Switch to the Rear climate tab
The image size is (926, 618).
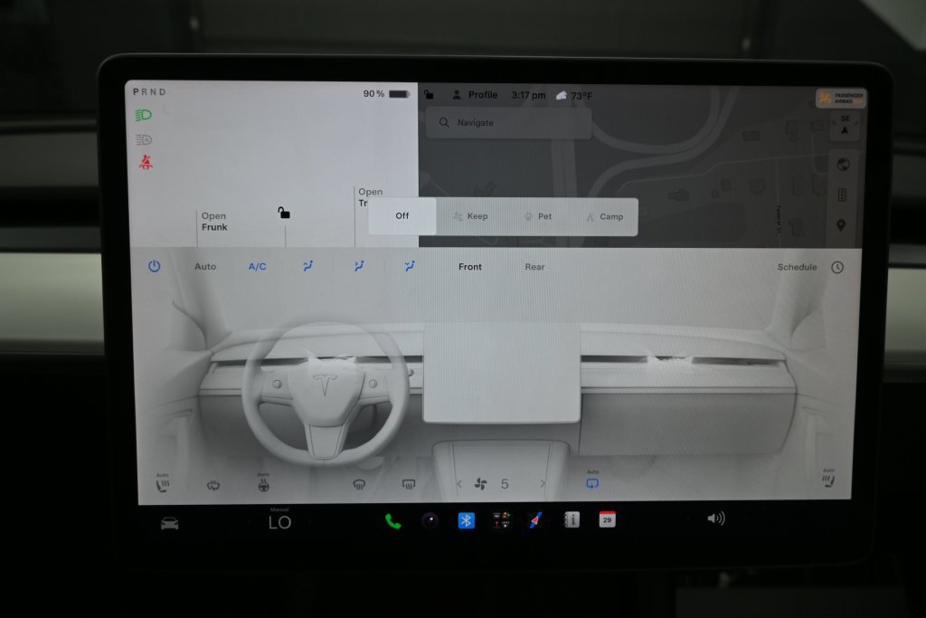tap(534, 266)
